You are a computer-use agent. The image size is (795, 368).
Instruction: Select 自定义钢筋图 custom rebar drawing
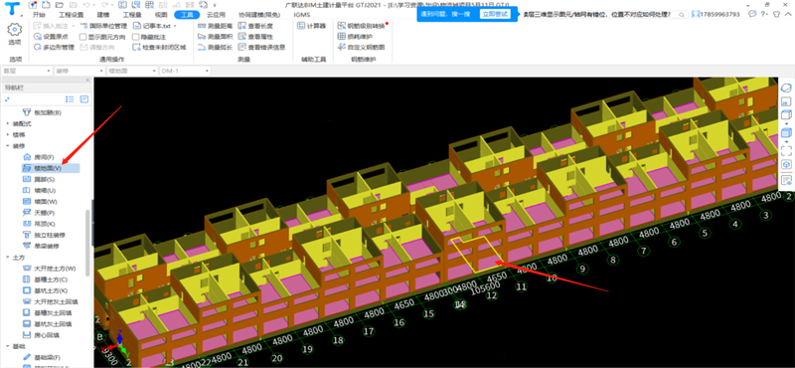coord(361,47)
